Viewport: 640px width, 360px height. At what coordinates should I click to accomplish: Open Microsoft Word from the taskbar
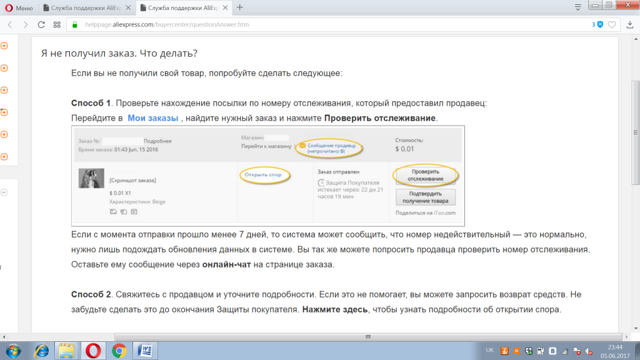(144, 350)
